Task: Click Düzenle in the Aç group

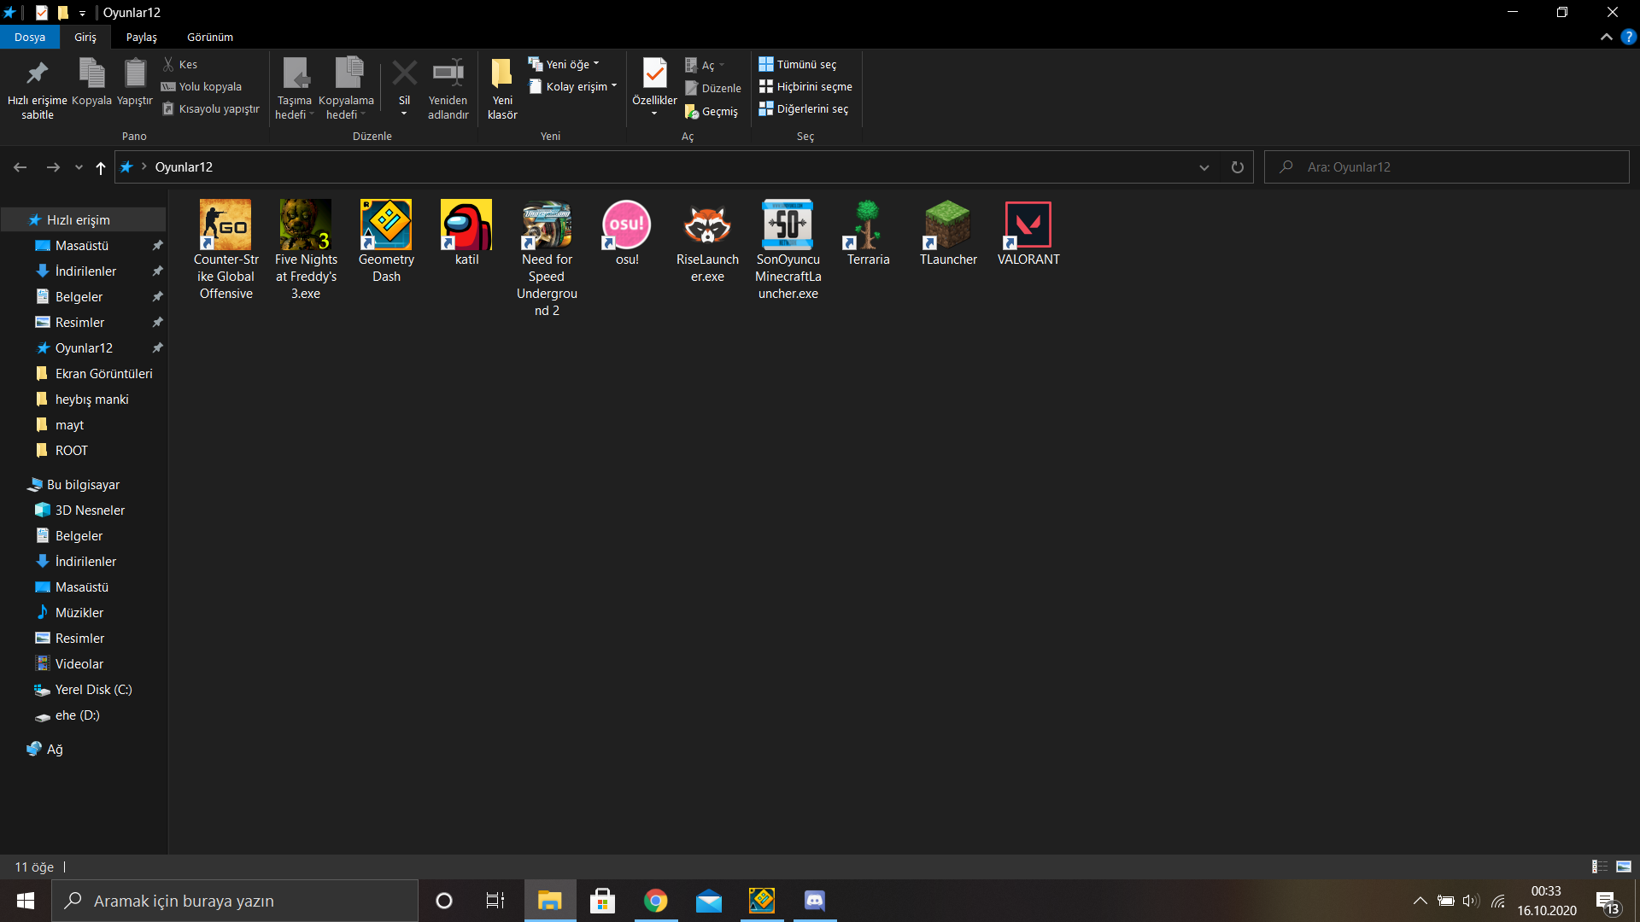Action: pyautogui.click(x=713, y=88)
